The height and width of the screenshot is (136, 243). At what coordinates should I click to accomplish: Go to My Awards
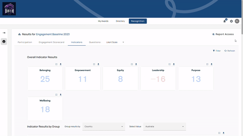pos(103,21)
